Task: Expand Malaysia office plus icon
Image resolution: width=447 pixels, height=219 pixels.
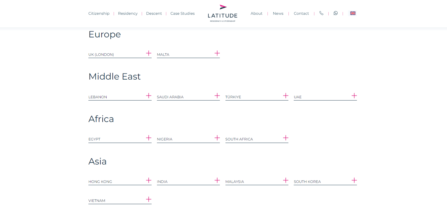Action: coord(286,180)
